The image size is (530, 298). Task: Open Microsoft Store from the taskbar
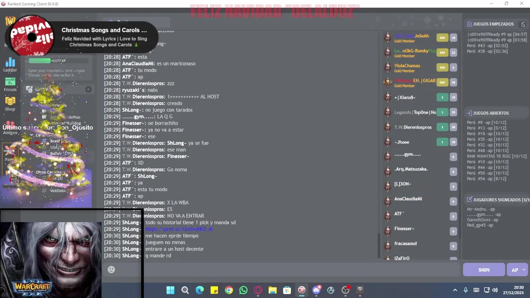287,290
